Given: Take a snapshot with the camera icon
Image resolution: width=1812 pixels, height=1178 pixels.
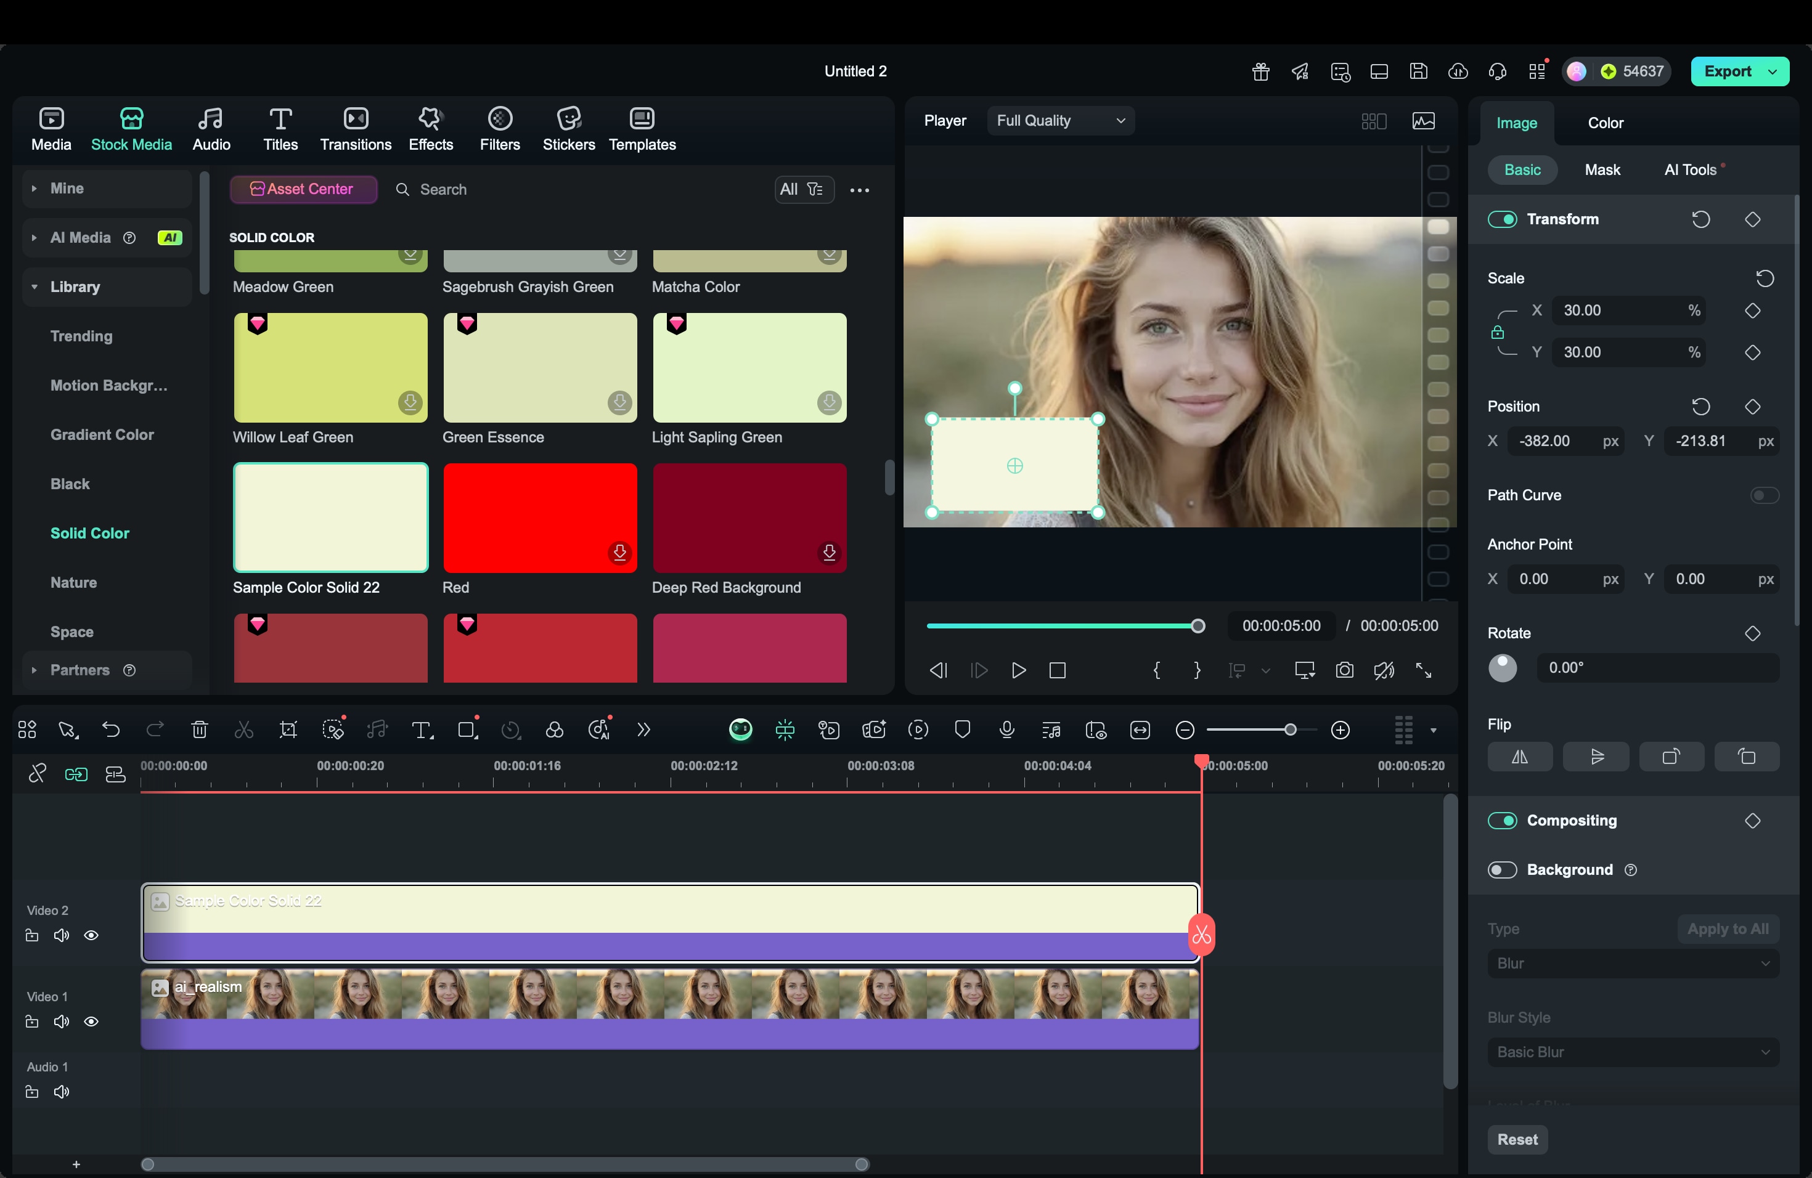Looking at the screenshot, I should point(1345,670).
